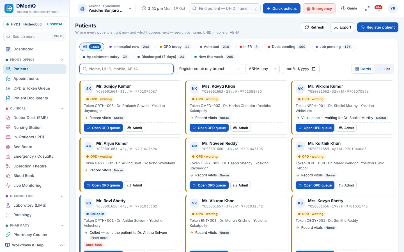
Task: Select the All 1664 filter tab
Action: [92, 47]
